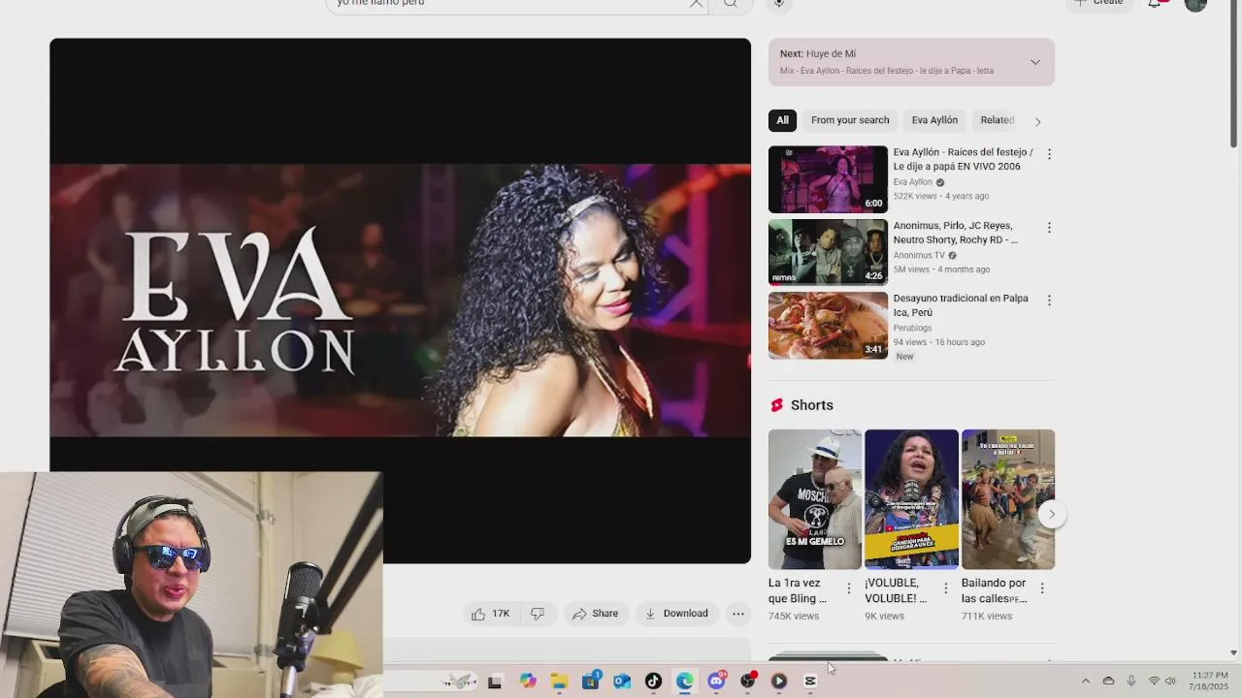Image resolution: width=1242 pixels, height=698 pixels.
Task: Open options for the Bailando por las calles short
Action: coord(1042,588)
